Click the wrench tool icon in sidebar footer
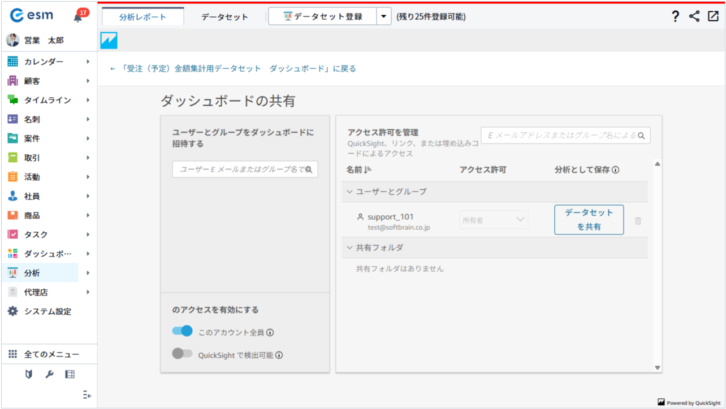Screen dimensions: 726x409 [49, 374]
